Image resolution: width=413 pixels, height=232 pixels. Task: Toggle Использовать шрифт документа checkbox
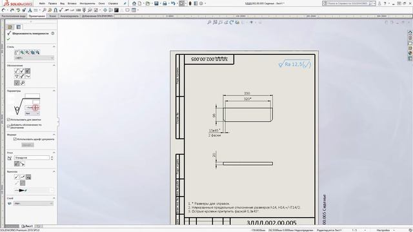pos(15,139)
